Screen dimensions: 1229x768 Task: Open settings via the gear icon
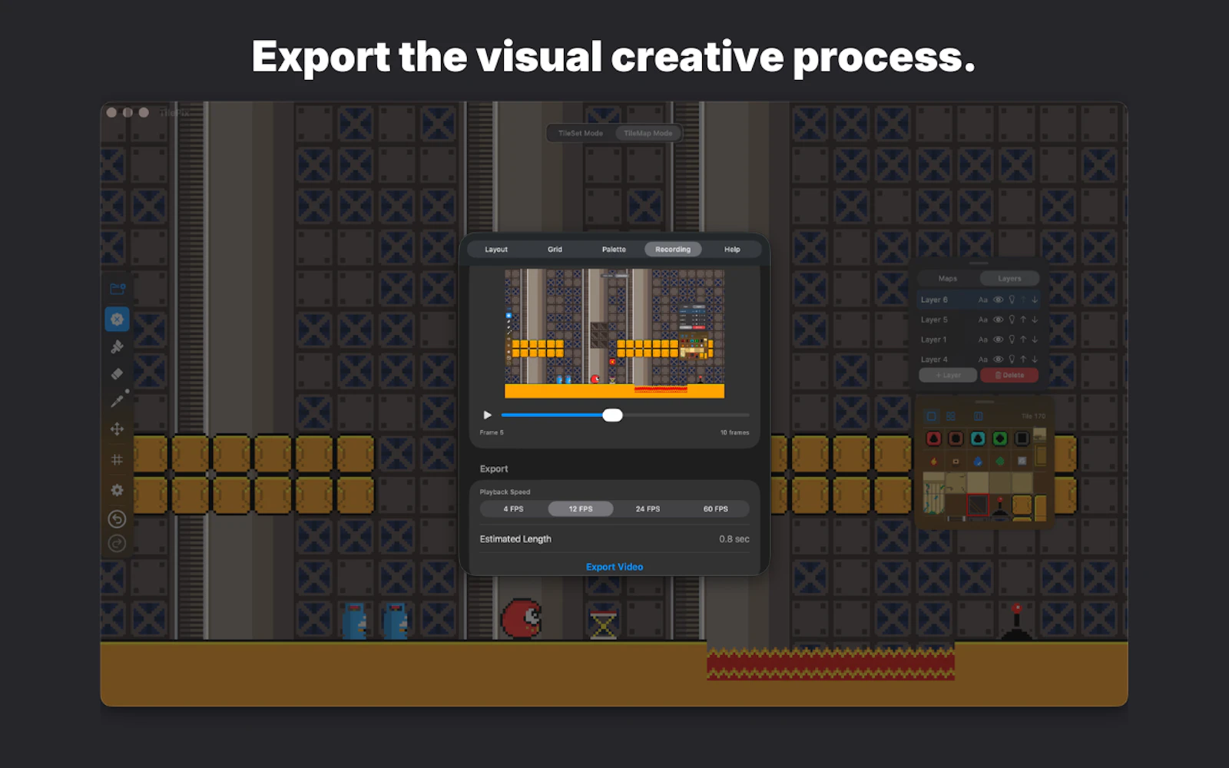[117, 490]
